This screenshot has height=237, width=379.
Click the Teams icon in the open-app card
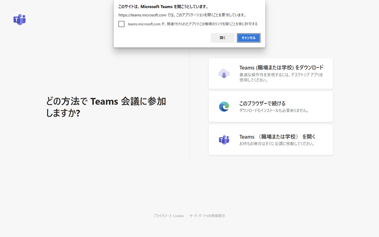coord(224,140)
